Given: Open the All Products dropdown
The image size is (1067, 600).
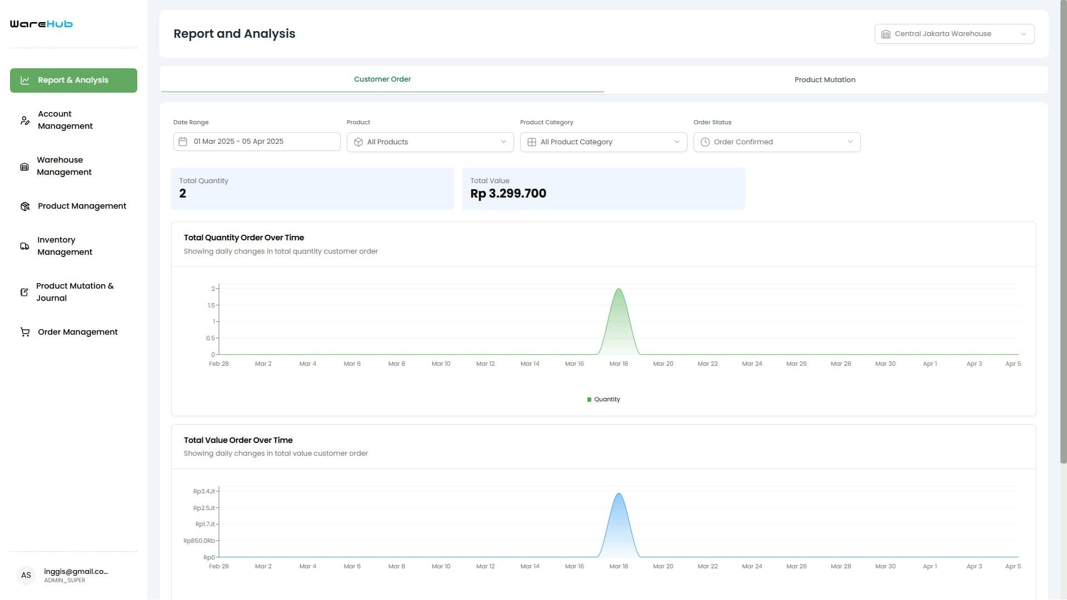Looking at the screenshot, I should coord(430,142).
